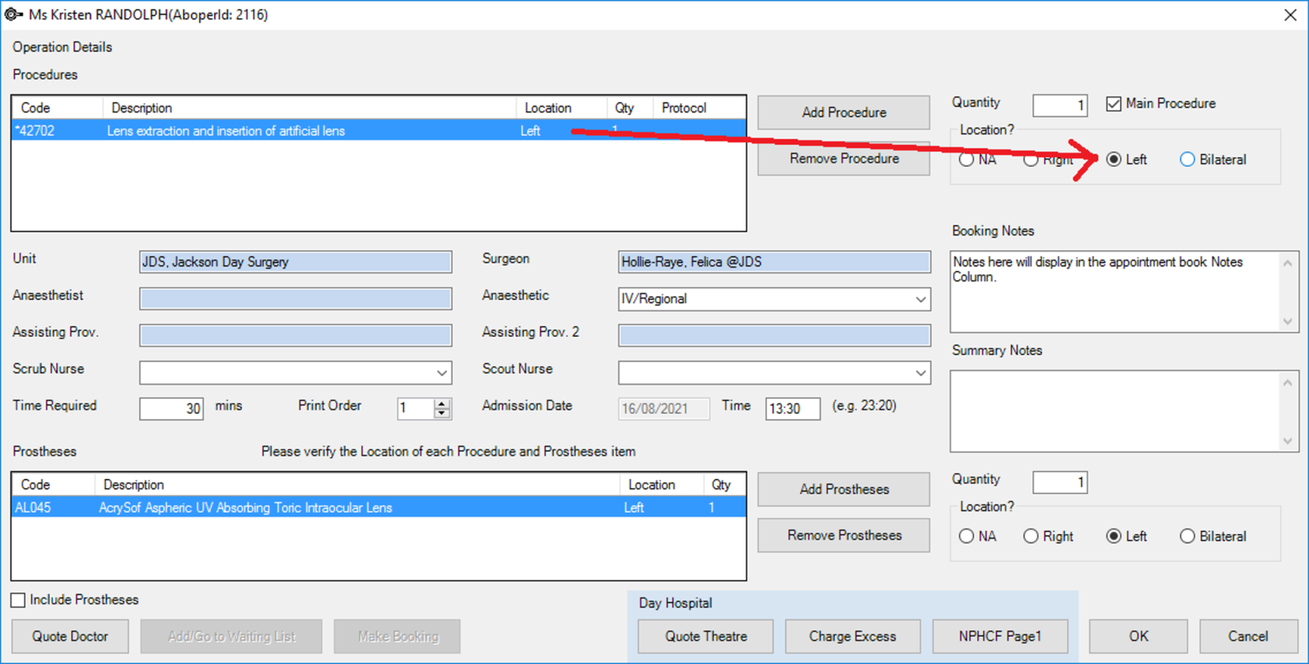Click the Time field showing 13:30
Screen dimensions: 1309x664
point(793,409)
